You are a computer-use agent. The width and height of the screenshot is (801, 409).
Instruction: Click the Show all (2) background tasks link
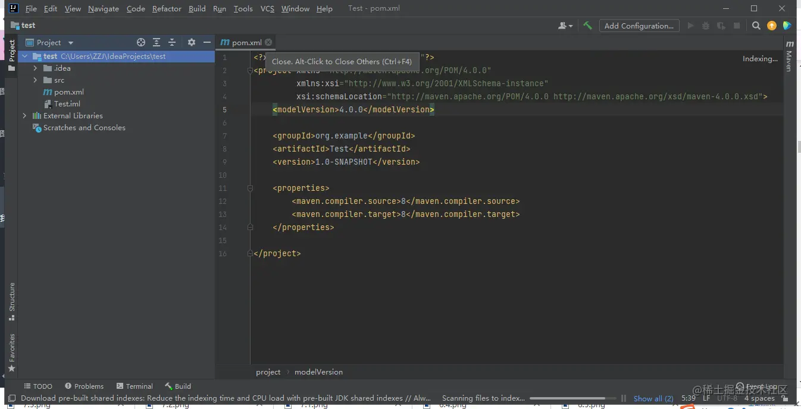653,398
